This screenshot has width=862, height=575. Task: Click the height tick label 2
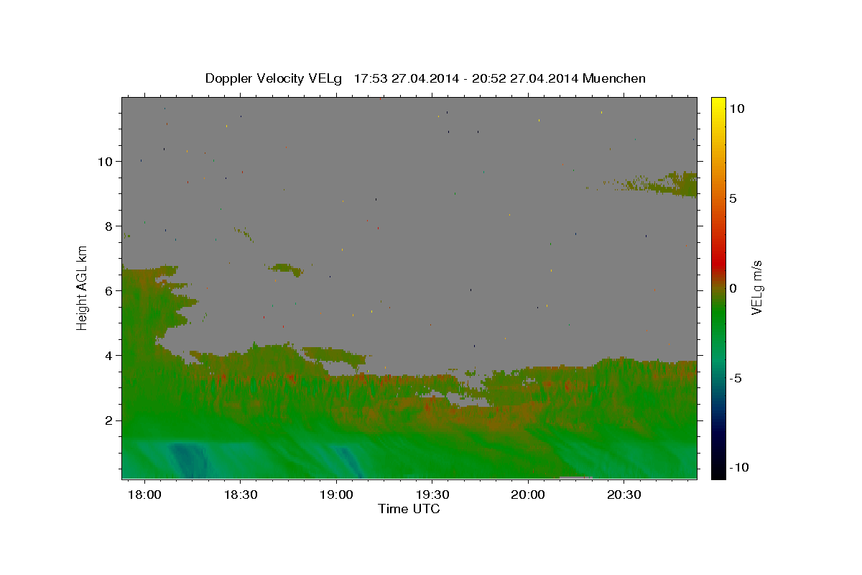tap(108, 420)
